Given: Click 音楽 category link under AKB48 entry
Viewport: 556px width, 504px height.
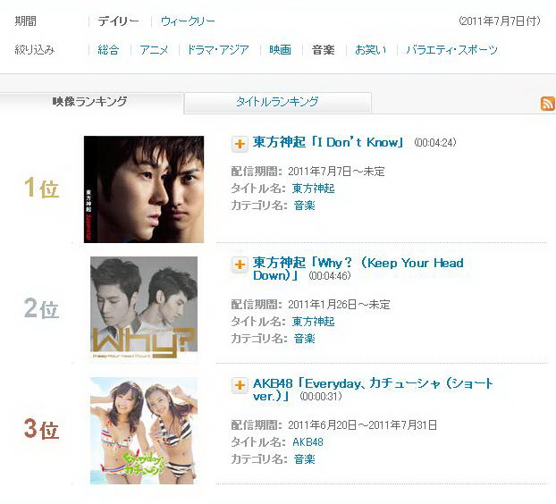Looking at the screenshot, I should [x=305, y=459].
